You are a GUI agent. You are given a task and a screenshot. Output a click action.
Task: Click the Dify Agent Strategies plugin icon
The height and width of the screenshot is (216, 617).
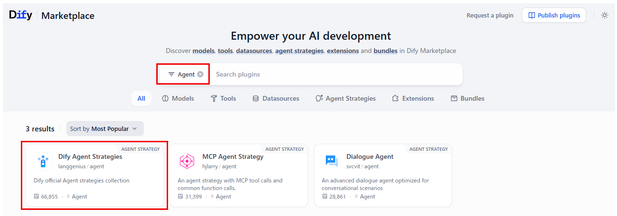43,161
